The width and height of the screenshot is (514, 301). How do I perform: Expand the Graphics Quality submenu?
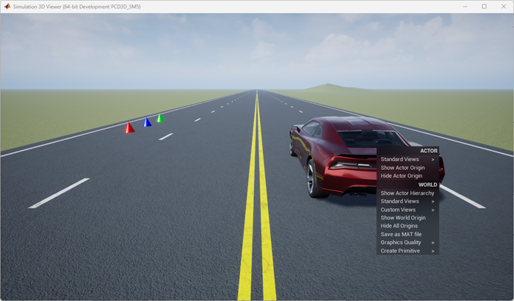click(408, 242)
